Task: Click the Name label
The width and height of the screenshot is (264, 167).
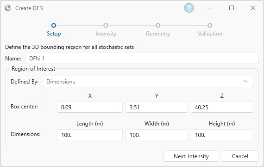Action: (x=13, y=59)
